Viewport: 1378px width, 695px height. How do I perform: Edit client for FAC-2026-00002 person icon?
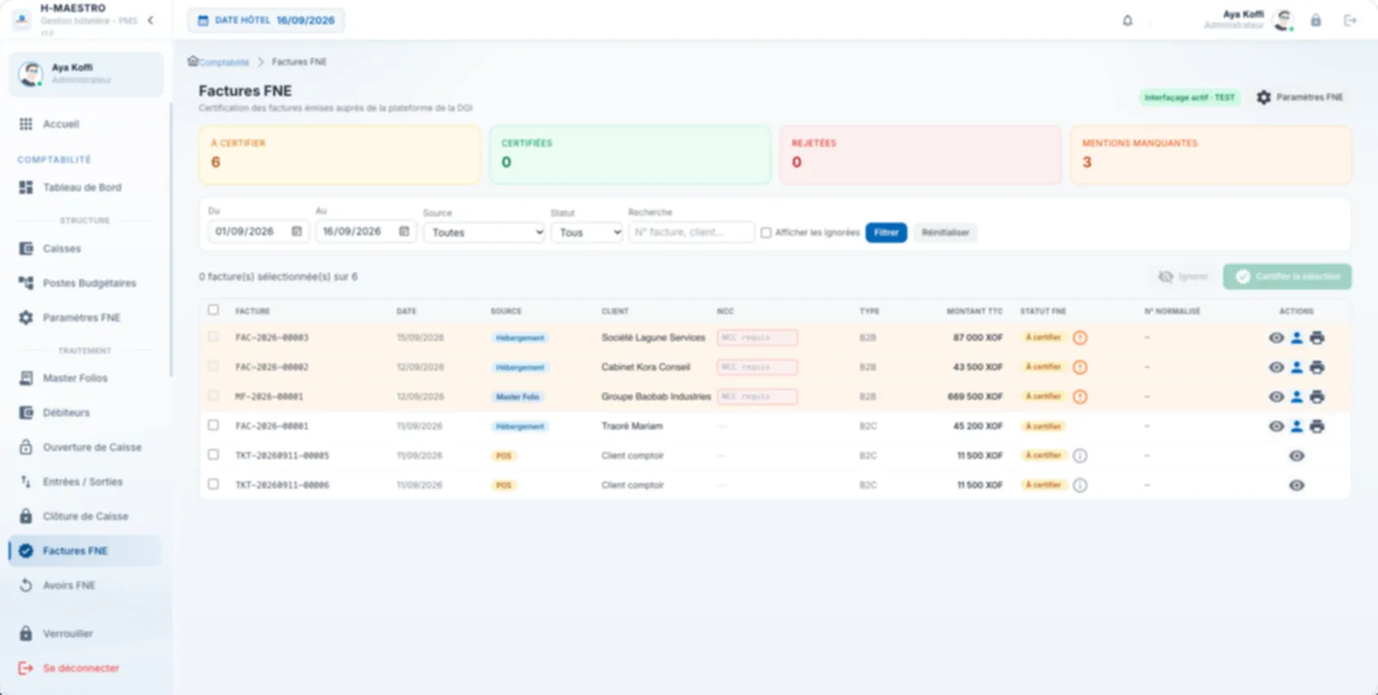tap(1296, 367)
